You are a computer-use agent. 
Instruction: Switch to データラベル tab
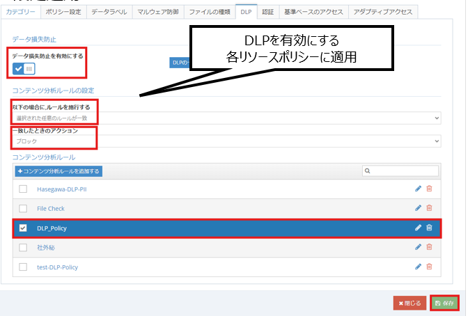(x=109, y=12)
